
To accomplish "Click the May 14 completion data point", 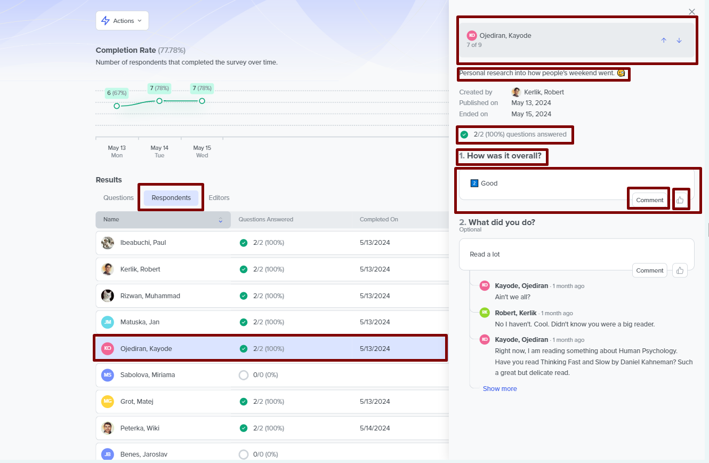I will [159, 101].
